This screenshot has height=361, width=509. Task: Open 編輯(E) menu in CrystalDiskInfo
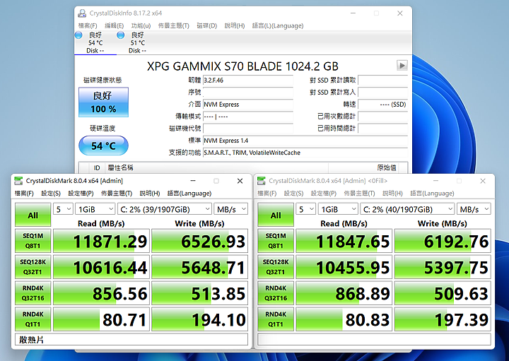point(115,25)
